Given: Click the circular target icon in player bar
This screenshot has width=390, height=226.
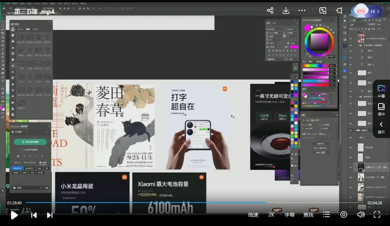Looking at the screenshot, I should pos(344,214).
